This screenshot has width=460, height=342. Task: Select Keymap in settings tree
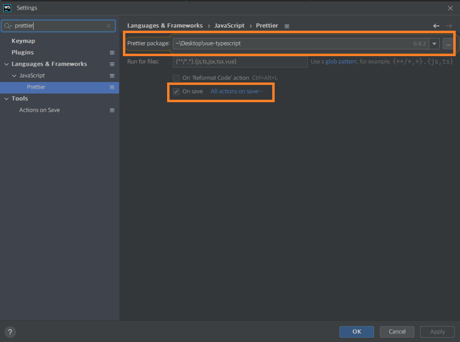coord(24,41)
